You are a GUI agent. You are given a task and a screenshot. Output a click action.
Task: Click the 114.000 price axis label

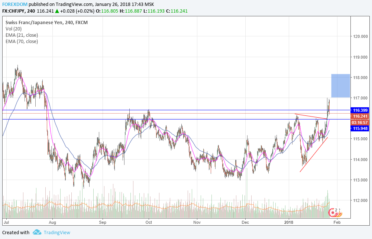360,160
